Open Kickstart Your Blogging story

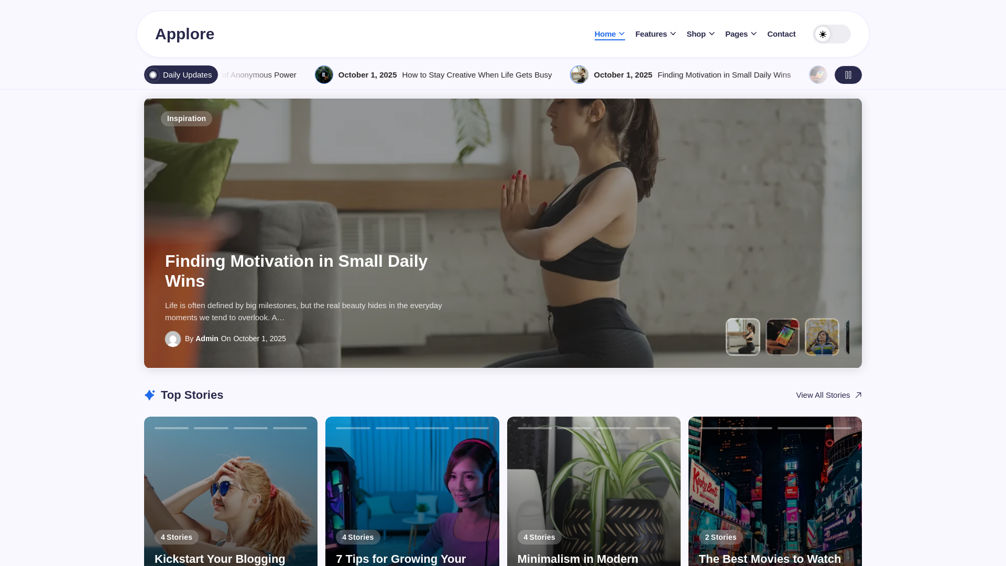coord(220,559)
